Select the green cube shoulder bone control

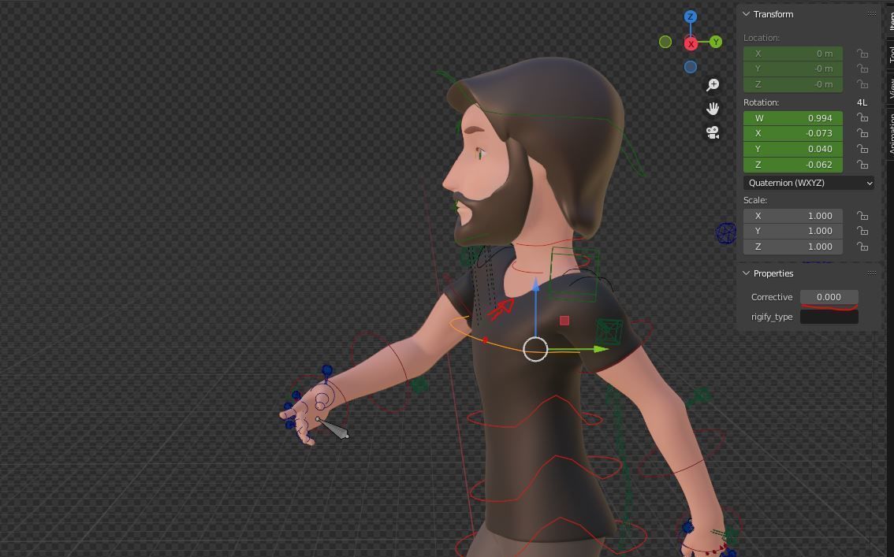click(x=609, y=331)
